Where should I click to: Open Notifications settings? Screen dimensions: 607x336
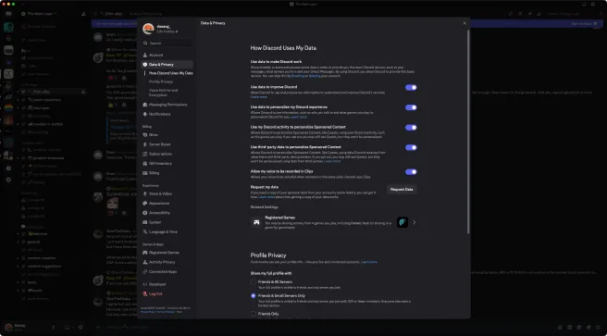click(167, 114)
